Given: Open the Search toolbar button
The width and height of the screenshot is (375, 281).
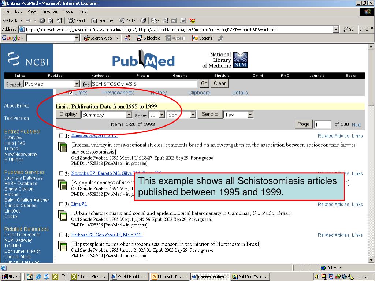Looking at the screenshot, I should (x=77, y=20).
